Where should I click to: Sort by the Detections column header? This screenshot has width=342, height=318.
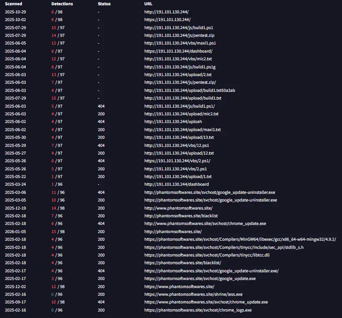pyautogui.click(x=62, y=4)
